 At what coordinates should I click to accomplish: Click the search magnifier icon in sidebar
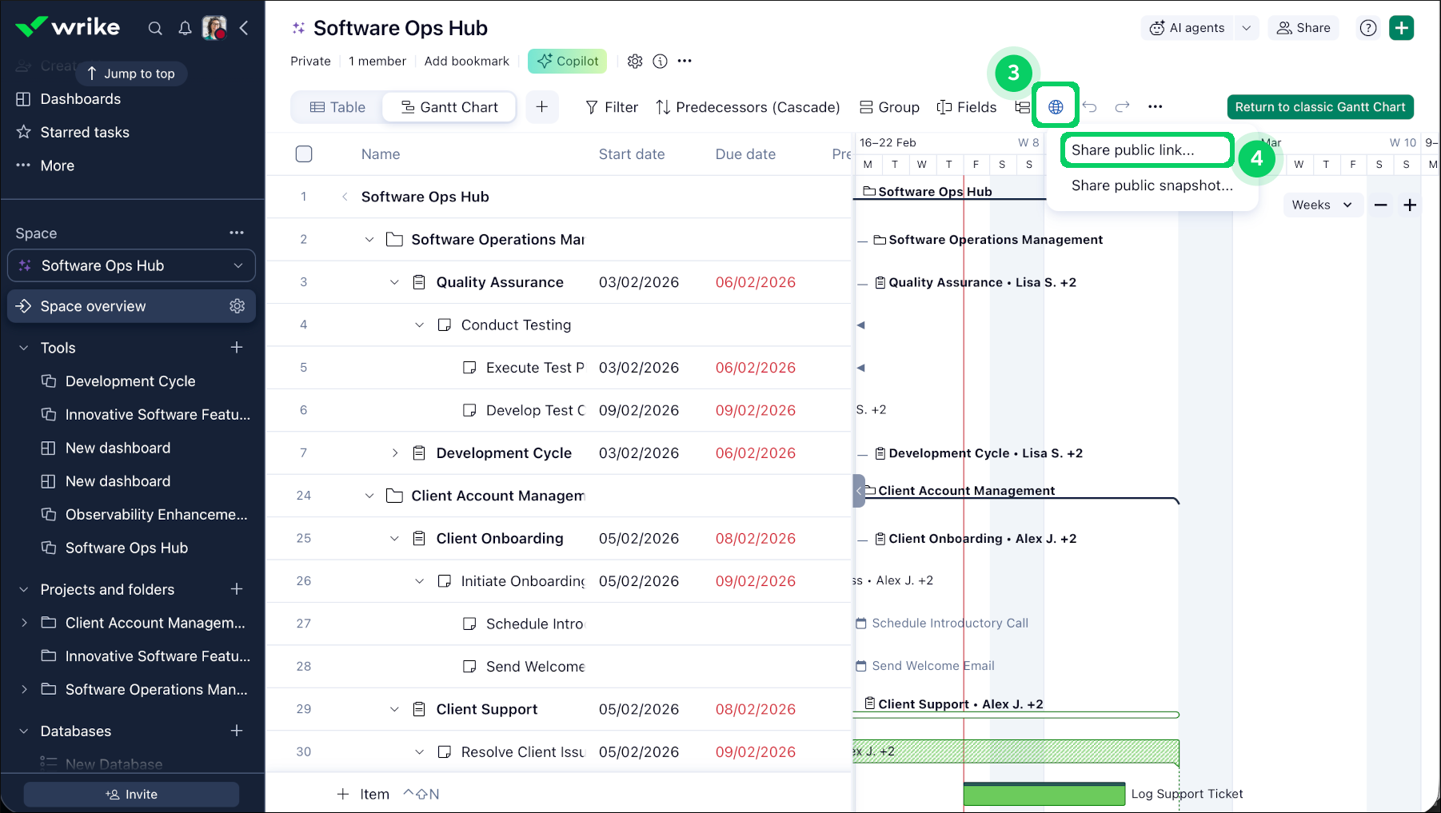tap(155, 29)
